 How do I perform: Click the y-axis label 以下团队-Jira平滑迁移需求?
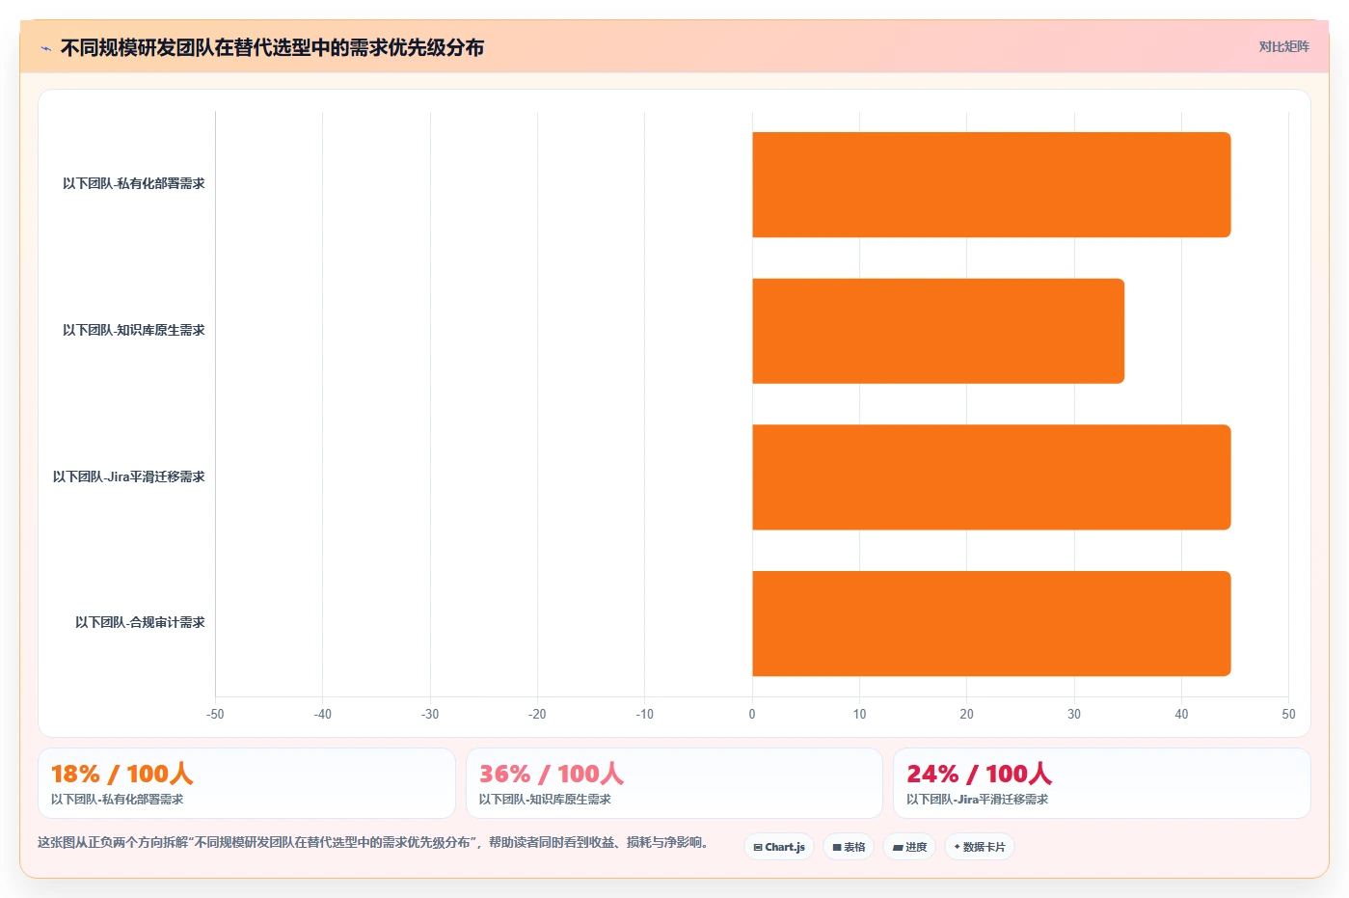point(129,476)
